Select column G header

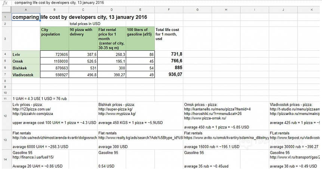197,10
